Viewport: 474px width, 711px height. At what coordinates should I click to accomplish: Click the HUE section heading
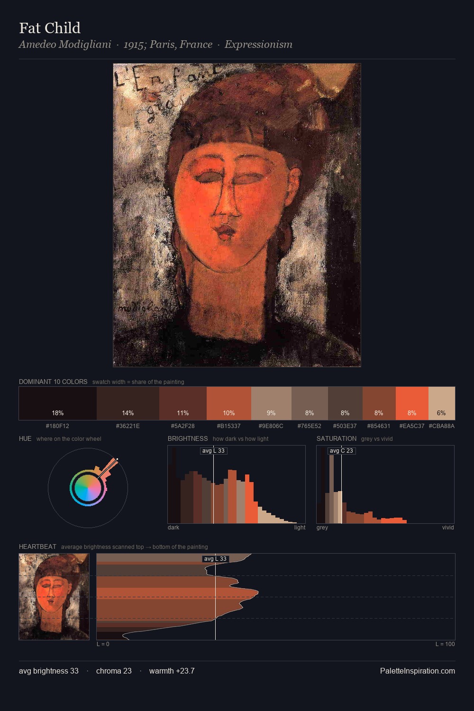click(x=25, y=438)
